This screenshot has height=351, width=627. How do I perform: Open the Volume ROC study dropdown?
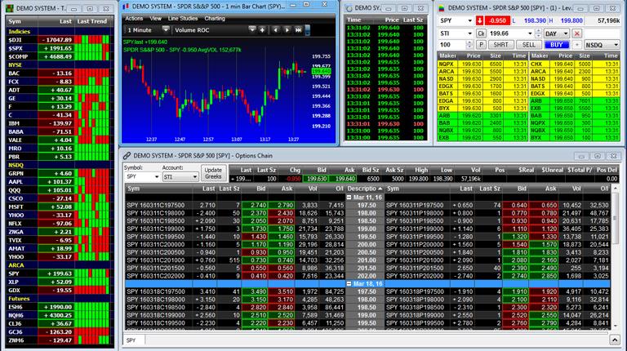[252, 30]
